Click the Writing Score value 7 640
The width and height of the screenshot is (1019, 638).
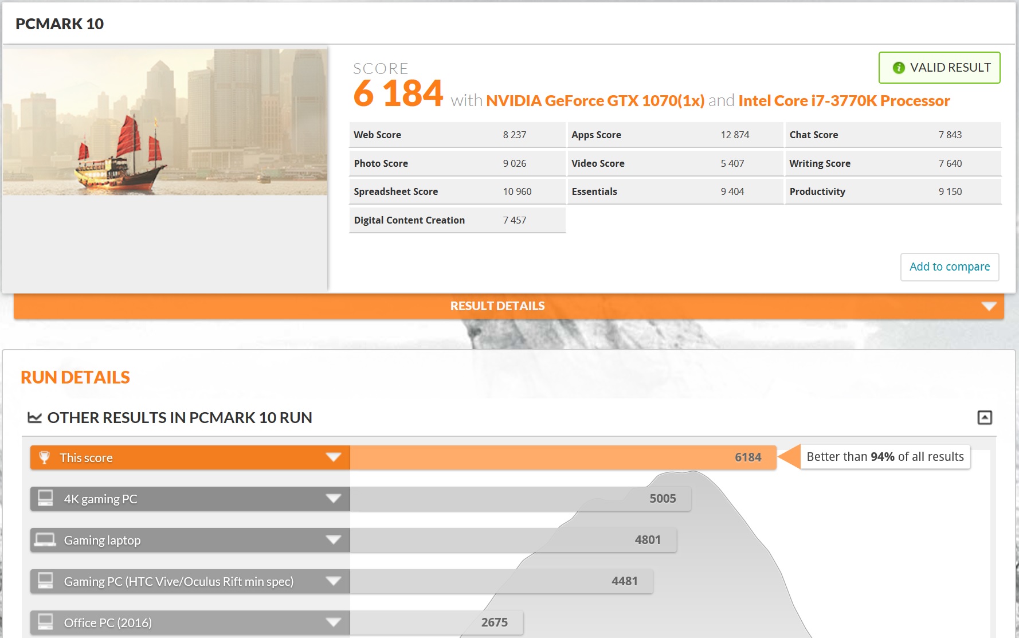(950, 163)
